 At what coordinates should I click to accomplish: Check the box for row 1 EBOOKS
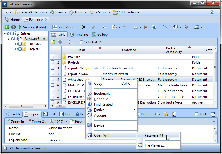[x=53, y=56]
